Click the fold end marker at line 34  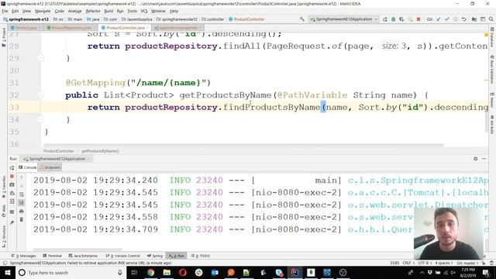coord(40,119)
